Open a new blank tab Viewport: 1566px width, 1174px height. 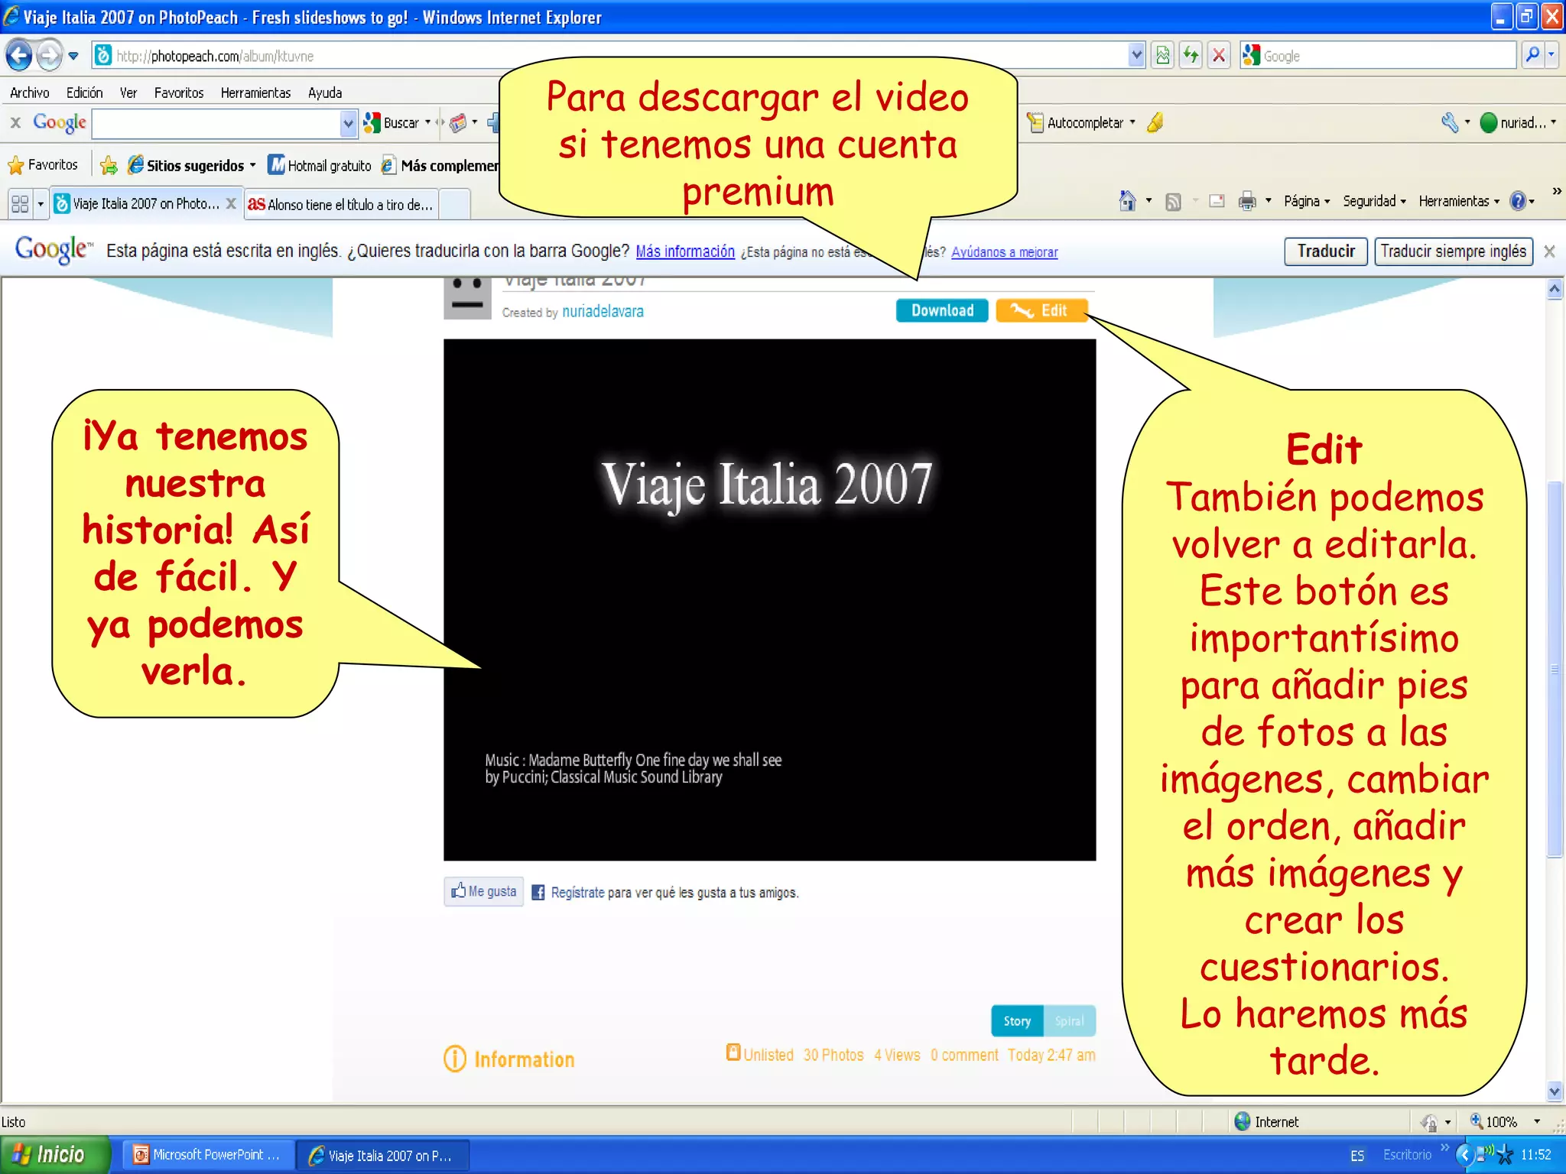[x=455, y=204]
